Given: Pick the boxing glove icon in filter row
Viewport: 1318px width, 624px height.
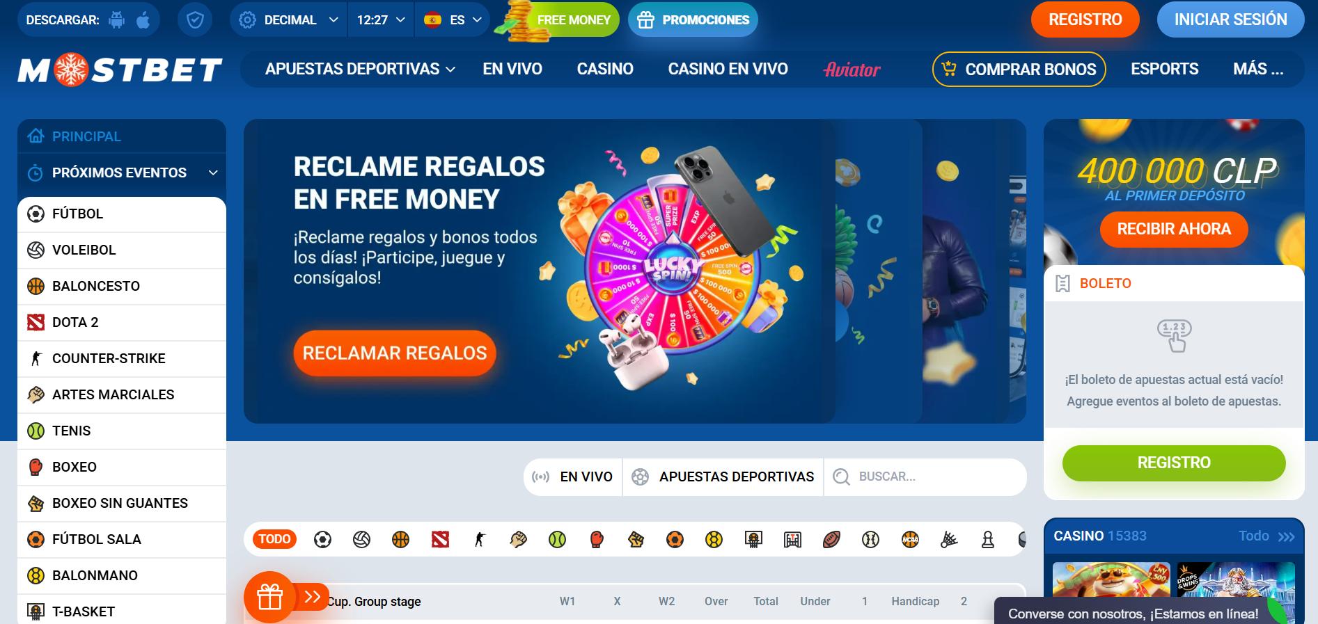Looking at the screenshot, I should [597, 539].
